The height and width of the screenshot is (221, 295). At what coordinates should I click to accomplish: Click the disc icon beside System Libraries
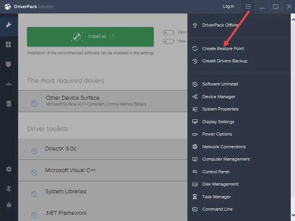[x=34, y=194]
